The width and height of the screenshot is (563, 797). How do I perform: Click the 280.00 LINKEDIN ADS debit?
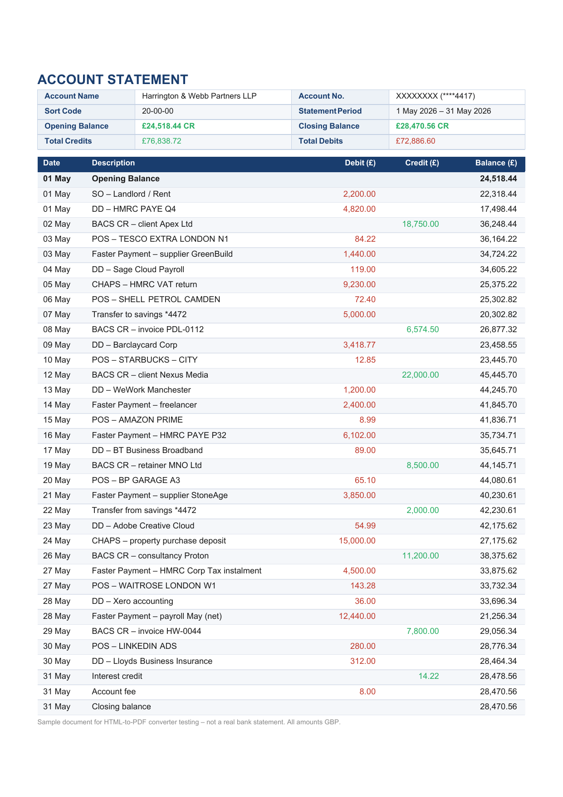(363, 646)
